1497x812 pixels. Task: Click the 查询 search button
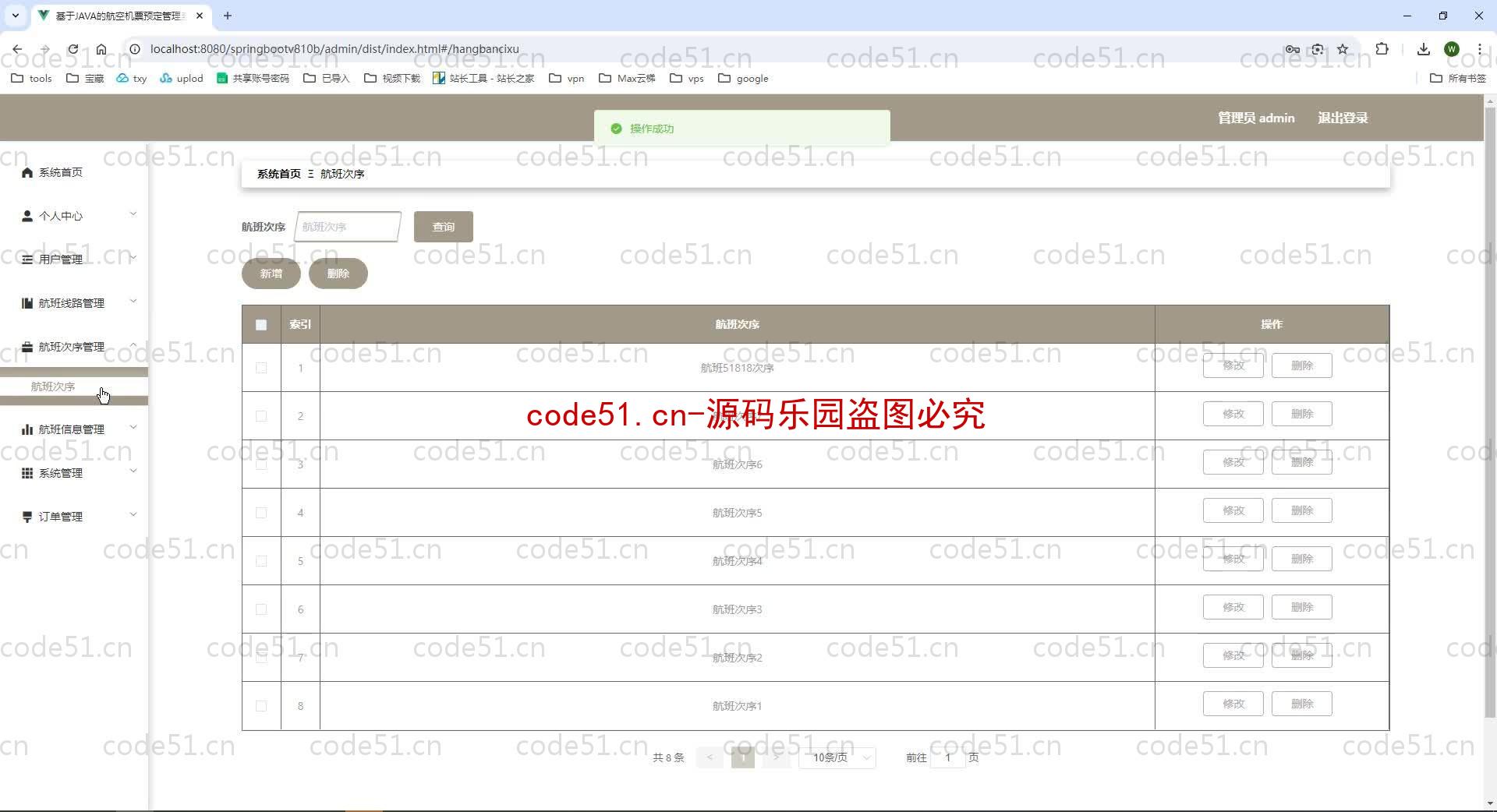tap(444, 227)
